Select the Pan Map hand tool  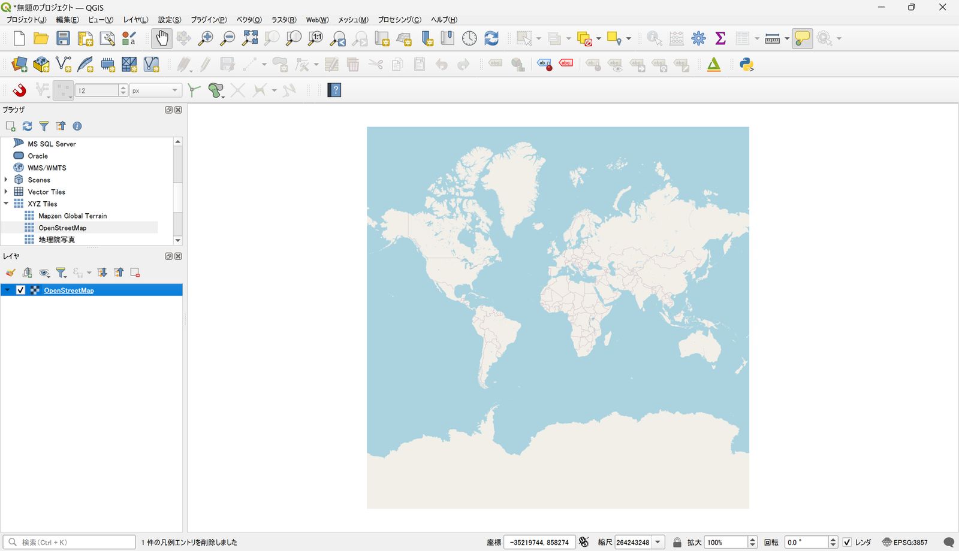(x=162, y=38)
